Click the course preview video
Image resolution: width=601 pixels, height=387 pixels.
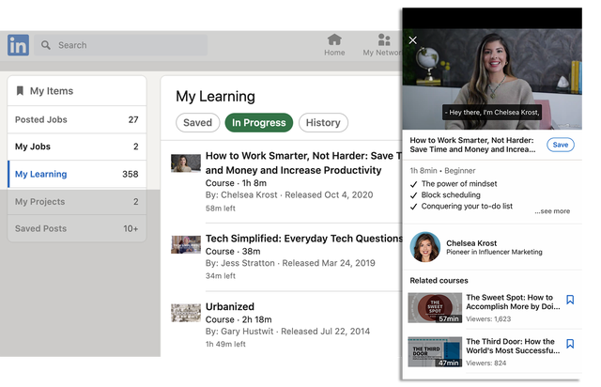(x=492, y=79)
